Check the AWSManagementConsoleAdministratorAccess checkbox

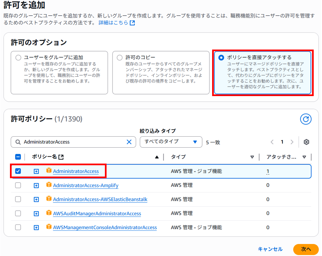pos(18,227)
